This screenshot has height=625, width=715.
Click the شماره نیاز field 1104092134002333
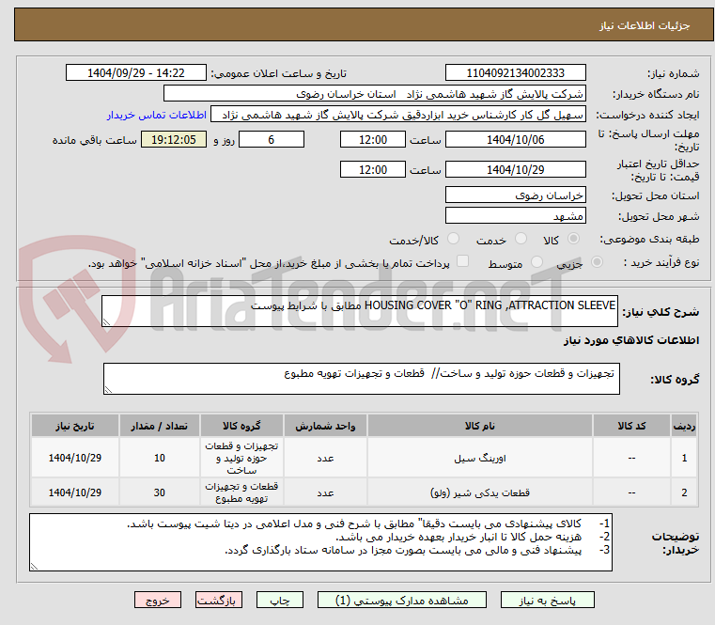pos(515,72)
